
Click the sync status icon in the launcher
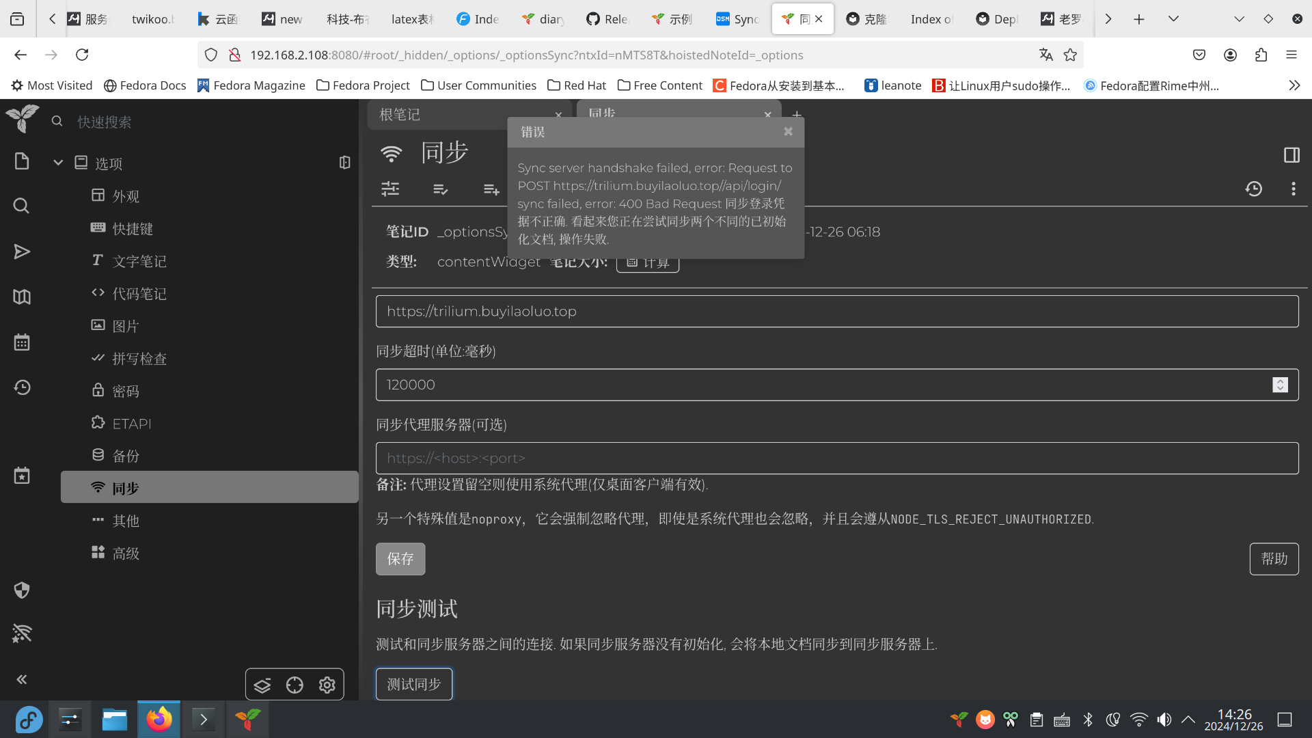[x=22, y=633]
